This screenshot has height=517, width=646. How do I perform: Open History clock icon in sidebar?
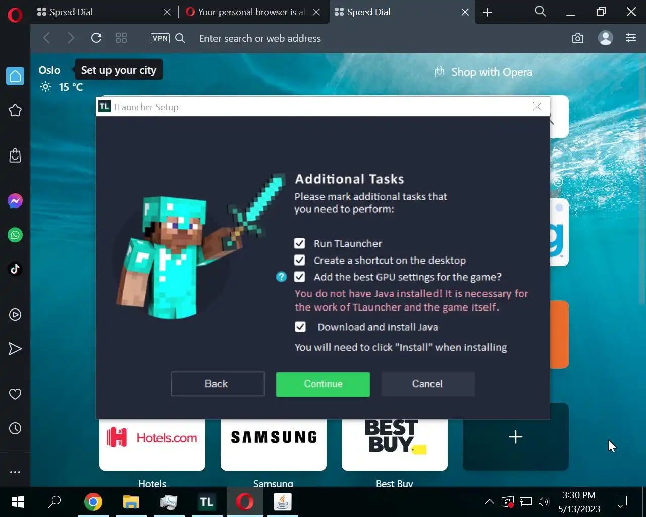pyautogui.click(x=15, y=428)
